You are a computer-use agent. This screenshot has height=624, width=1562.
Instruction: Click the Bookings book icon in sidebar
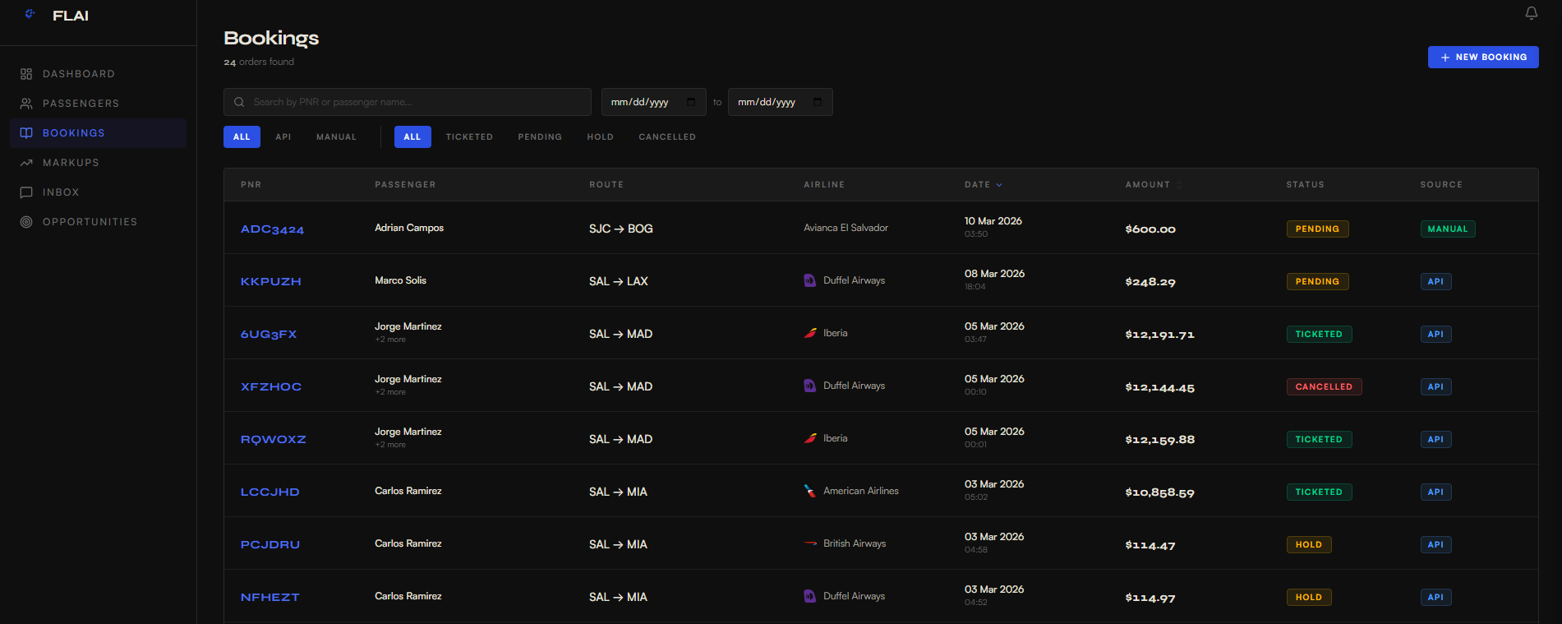[x=26, y=133]
